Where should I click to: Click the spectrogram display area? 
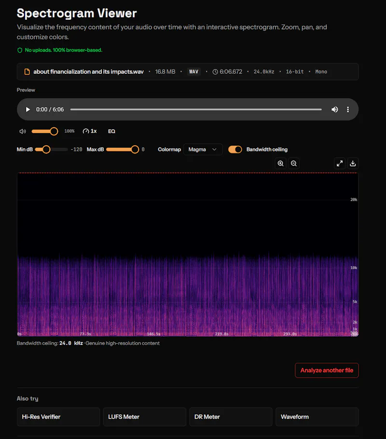pos(188,254)
